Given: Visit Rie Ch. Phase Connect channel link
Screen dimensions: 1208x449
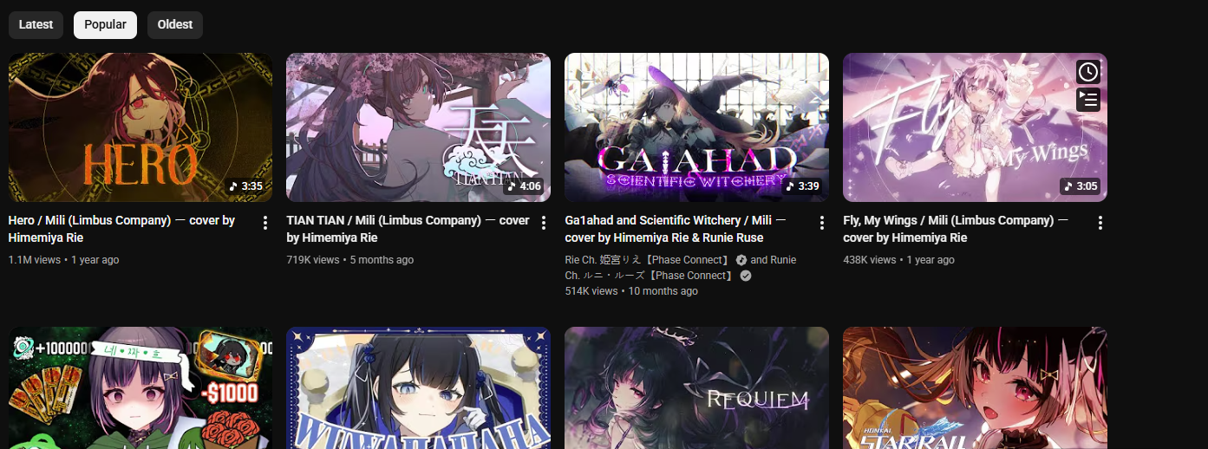Looking at the screenshot, I should point(648,260).
